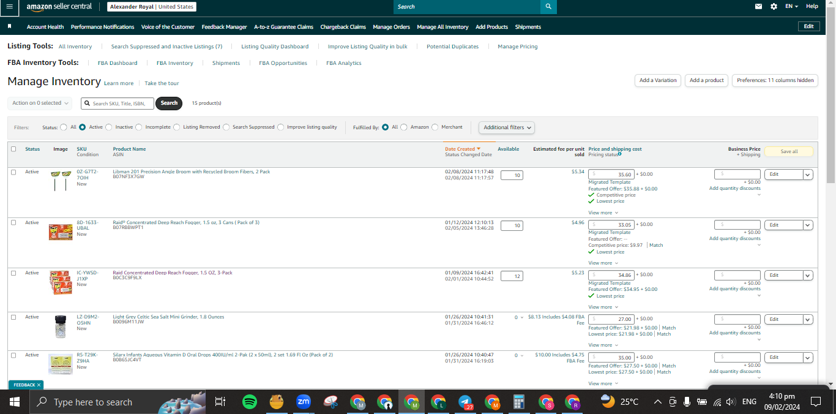Open the Wi-Fi network tray icon
Viewport: 836px width, 414px height.
click(717, 402)
